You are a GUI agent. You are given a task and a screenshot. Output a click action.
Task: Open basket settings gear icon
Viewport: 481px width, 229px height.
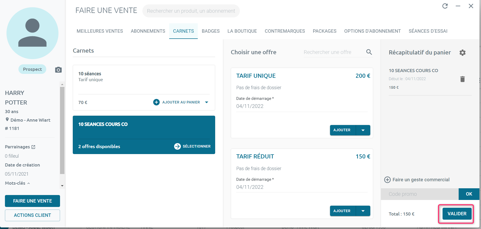pos(463,53)
